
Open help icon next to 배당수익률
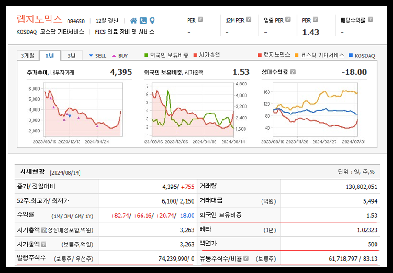[x=370, y=19]
